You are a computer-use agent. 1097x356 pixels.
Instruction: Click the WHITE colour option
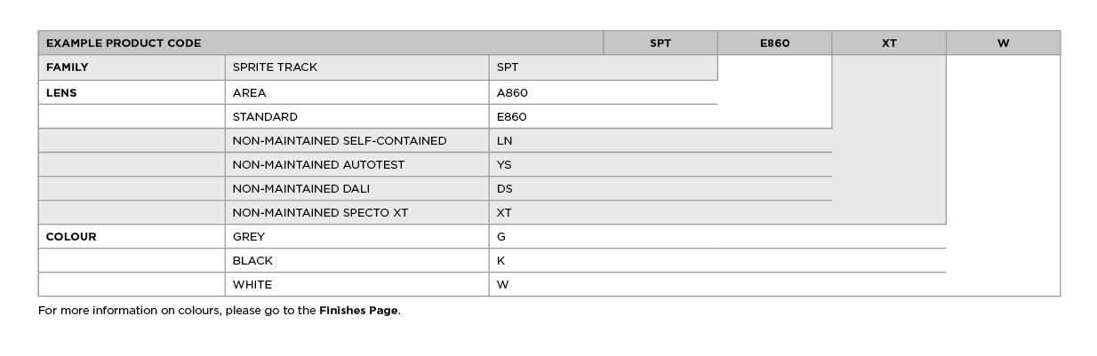tap(252, 285)
